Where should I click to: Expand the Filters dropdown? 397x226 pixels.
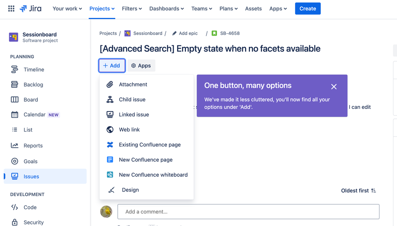pyautogui.click(x=132, y=9)
